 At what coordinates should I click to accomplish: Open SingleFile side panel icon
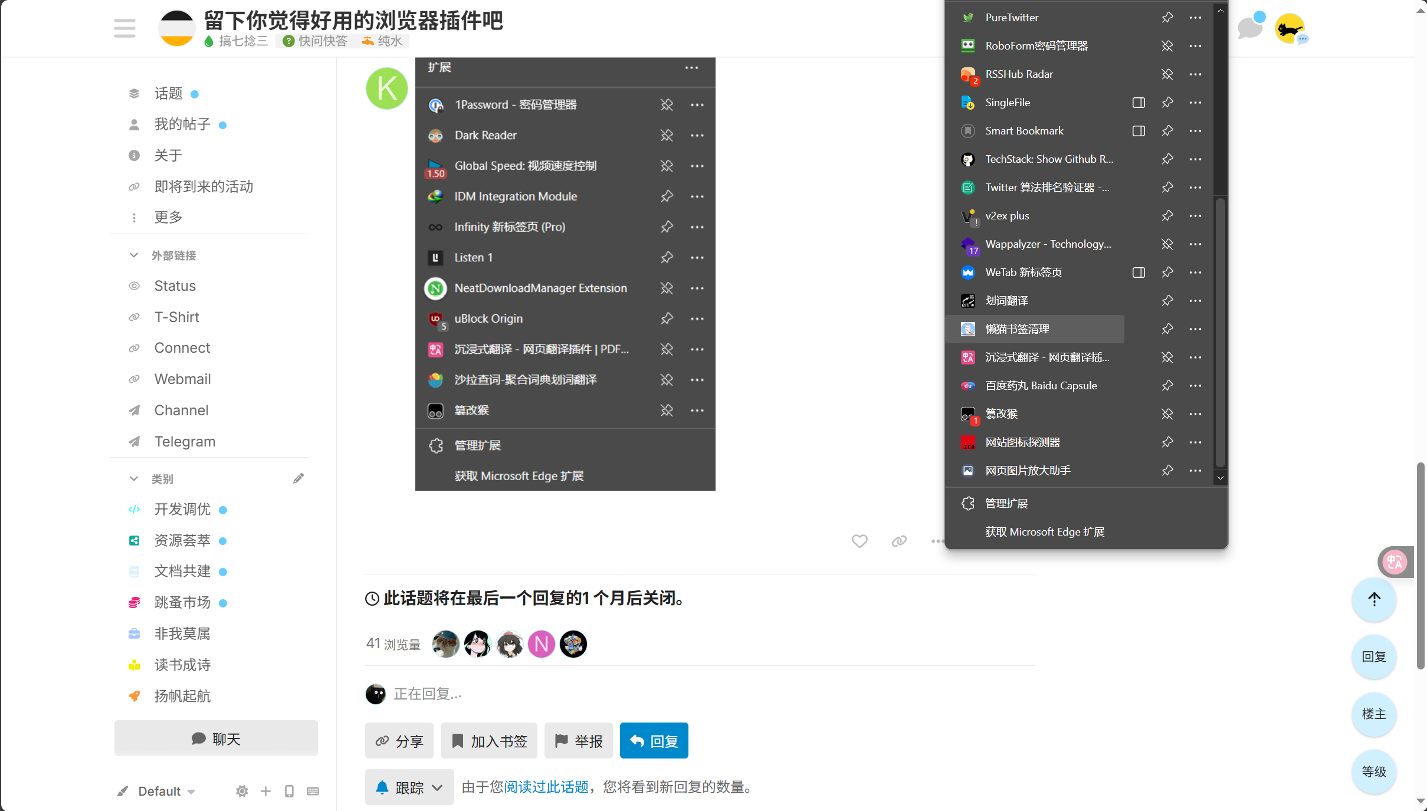click(1139, 103)
